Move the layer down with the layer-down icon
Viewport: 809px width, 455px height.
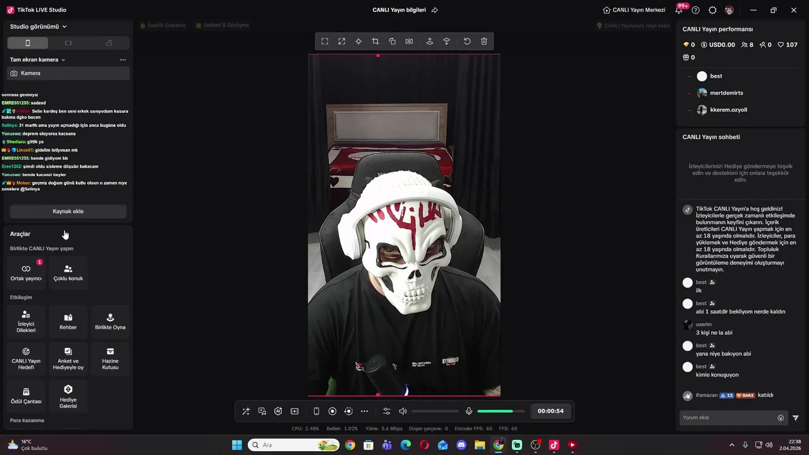tap(447, 41)
